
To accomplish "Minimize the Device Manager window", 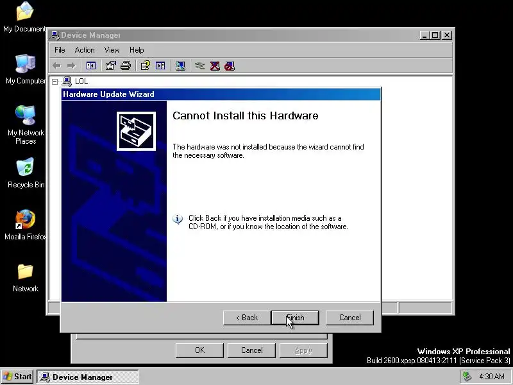I will point(425,35).
